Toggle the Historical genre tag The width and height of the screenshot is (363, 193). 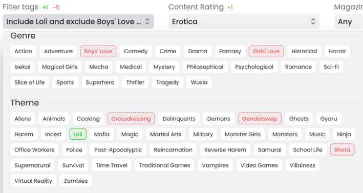point(304,51)
